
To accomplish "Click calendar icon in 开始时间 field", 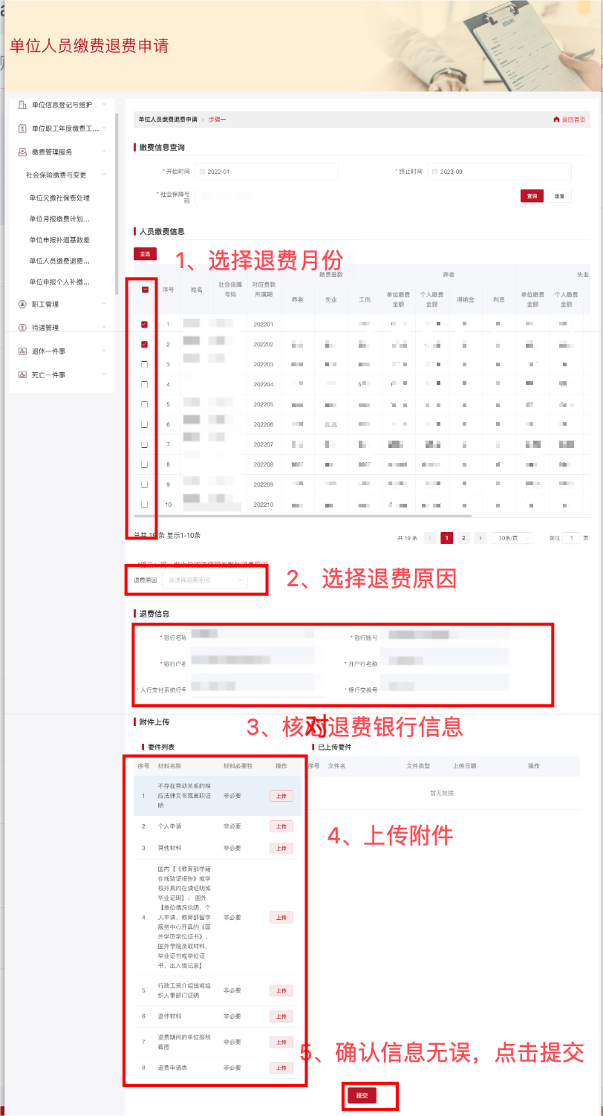I will [202, 172].
